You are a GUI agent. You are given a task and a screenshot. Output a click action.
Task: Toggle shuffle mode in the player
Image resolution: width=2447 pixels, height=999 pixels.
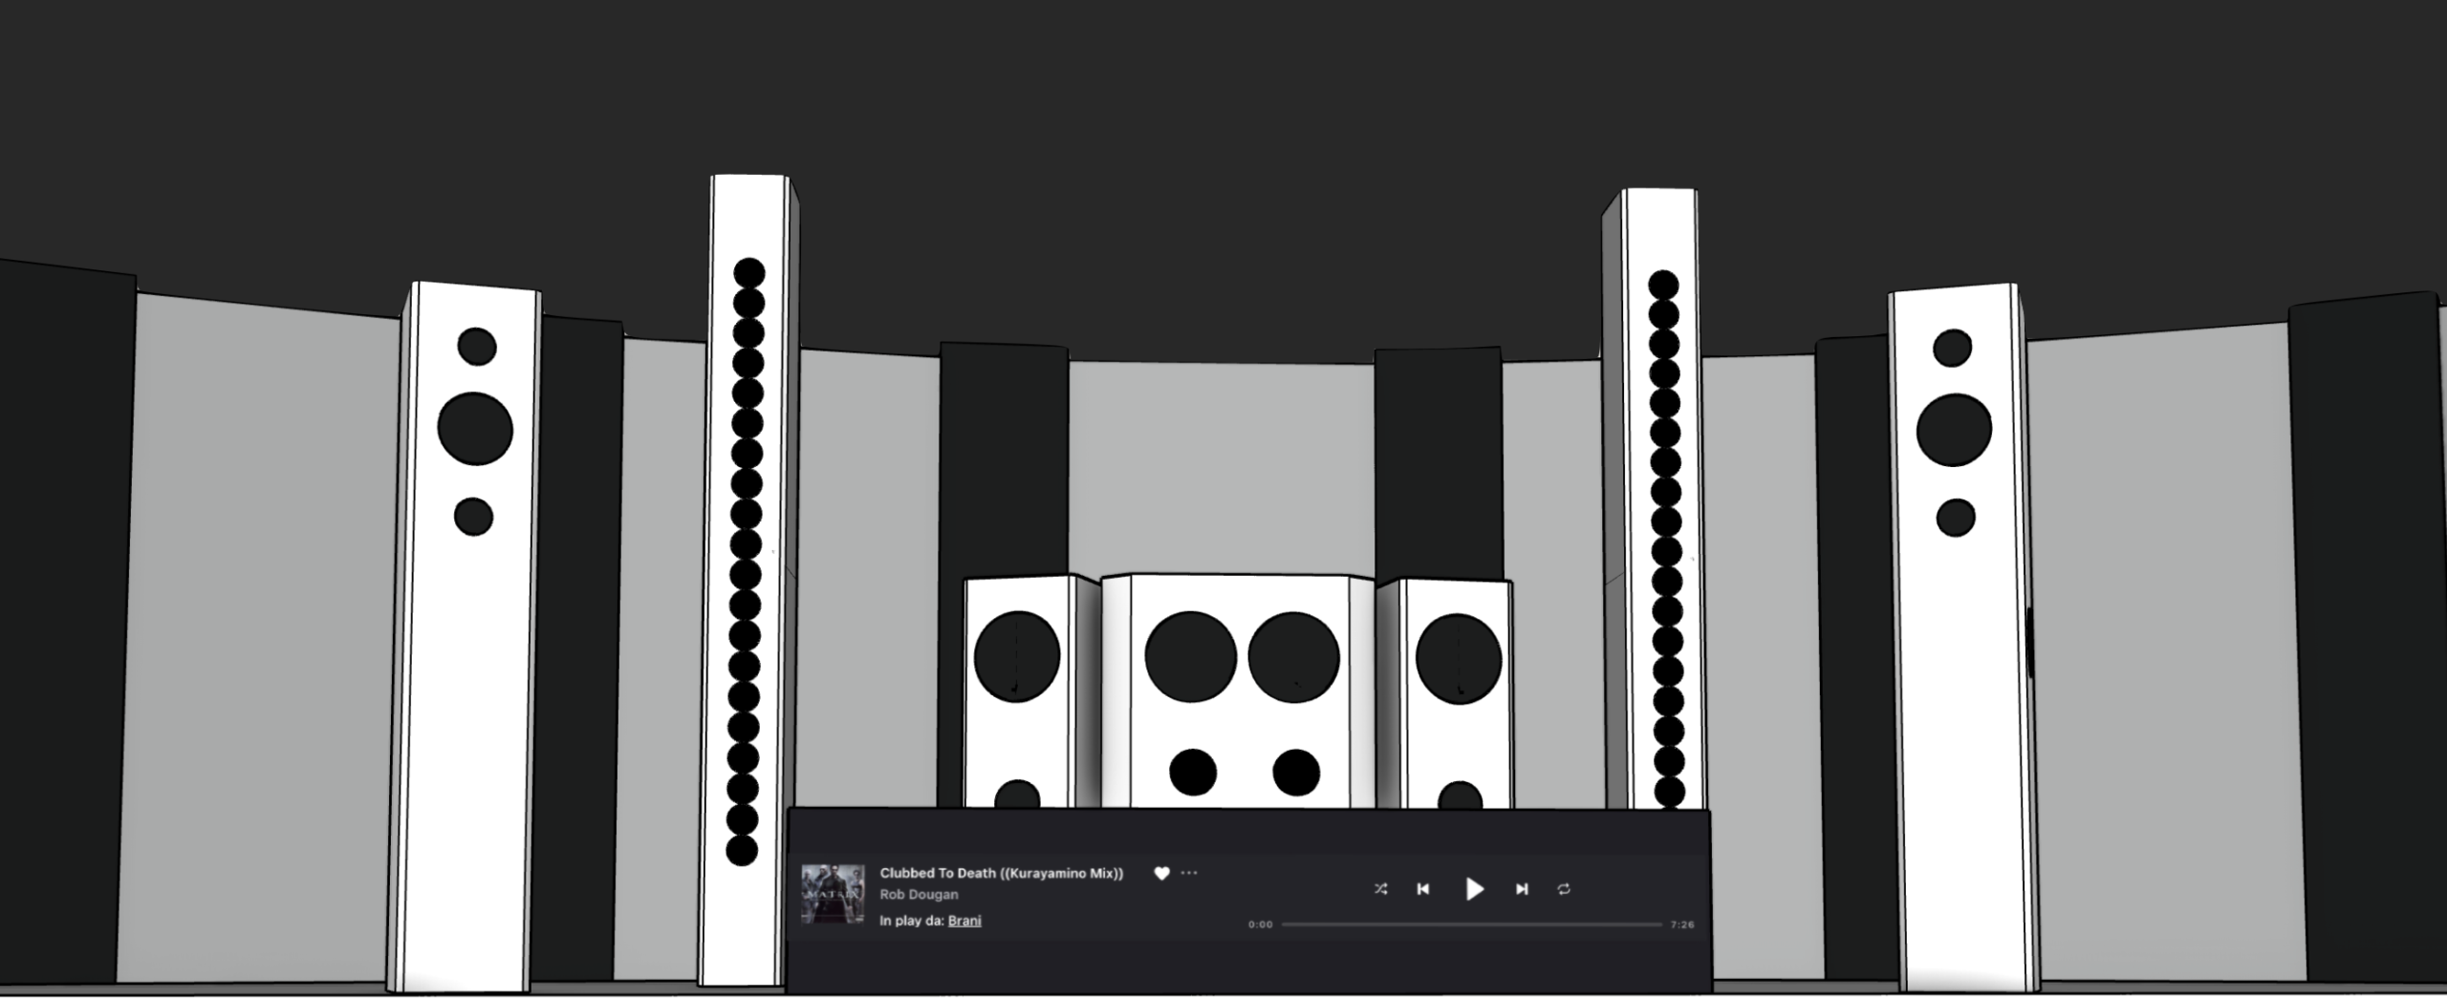[1380, 889]
